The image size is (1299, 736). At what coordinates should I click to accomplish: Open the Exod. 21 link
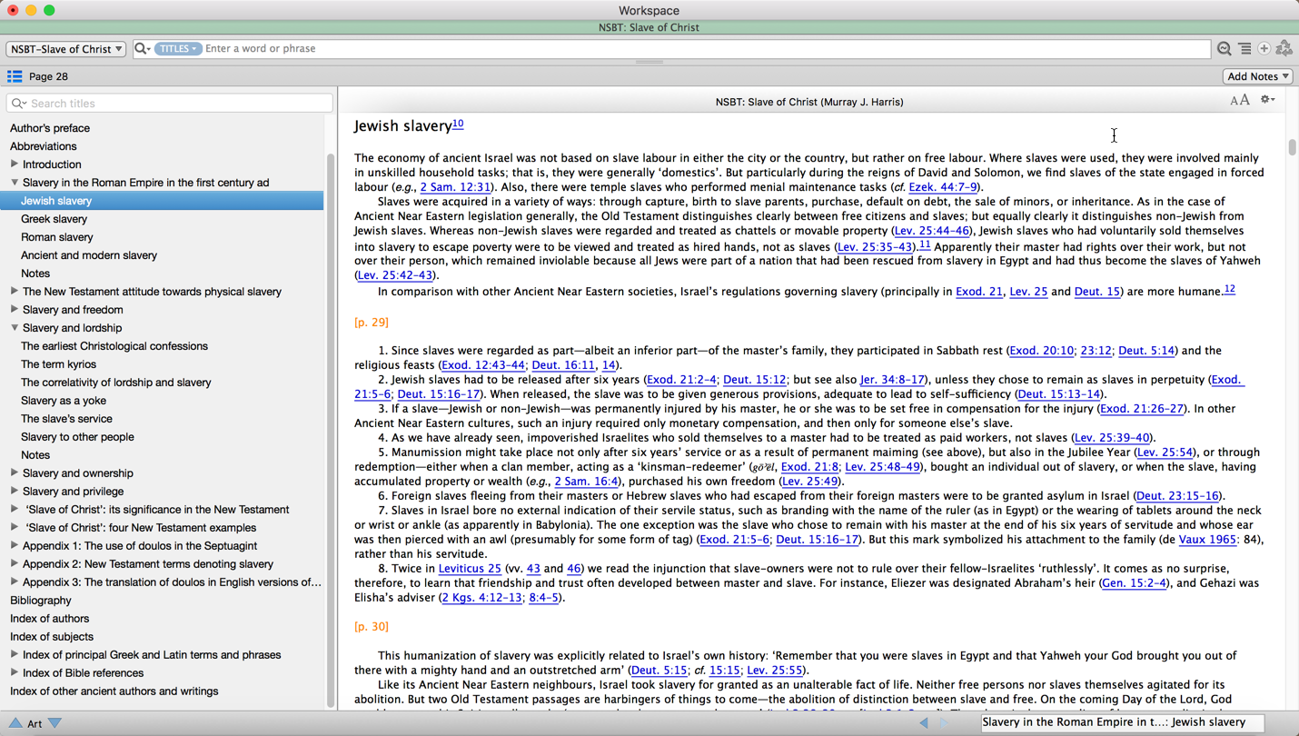point(979,292)
